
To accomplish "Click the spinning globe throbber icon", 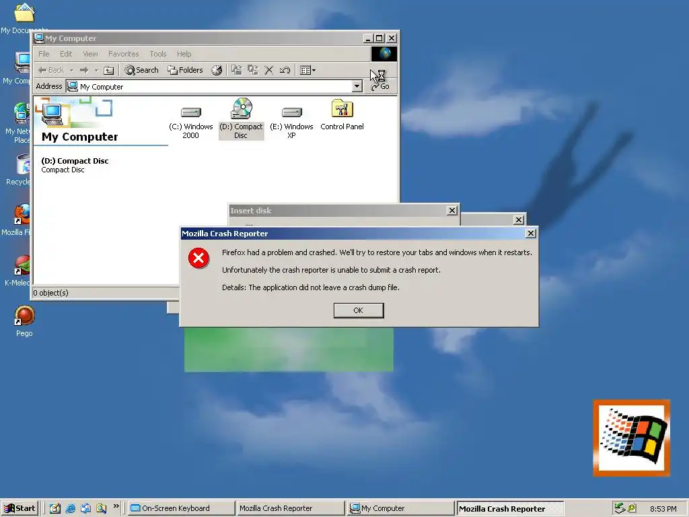I will tap(384, 54).
